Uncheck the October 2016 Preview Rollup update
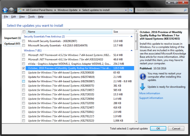190x136 pixels. [23, 68]
